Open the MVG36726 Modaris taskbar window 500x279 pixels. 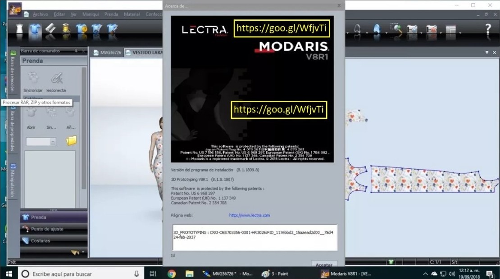[x=228, y=274]
